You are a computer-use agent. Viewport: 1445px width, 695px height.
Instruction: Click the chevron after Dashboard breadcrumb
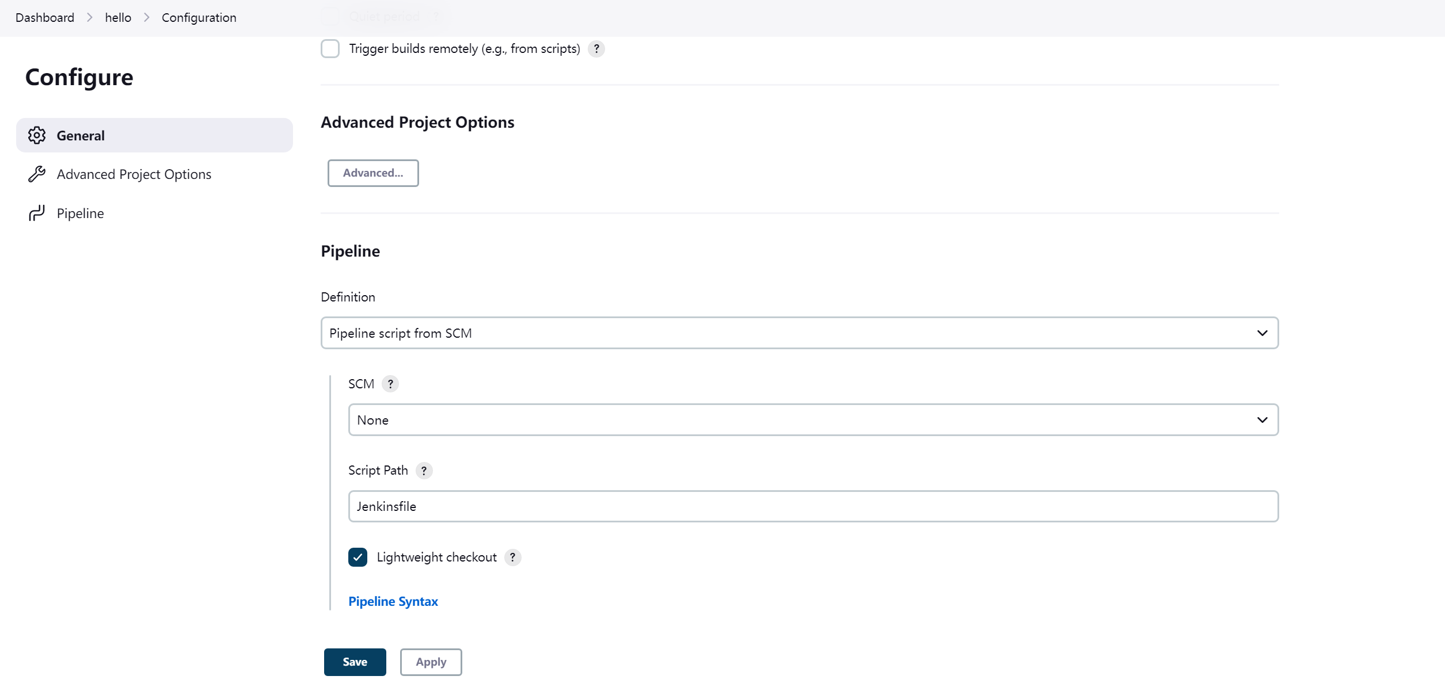click(x=90, y=18)
